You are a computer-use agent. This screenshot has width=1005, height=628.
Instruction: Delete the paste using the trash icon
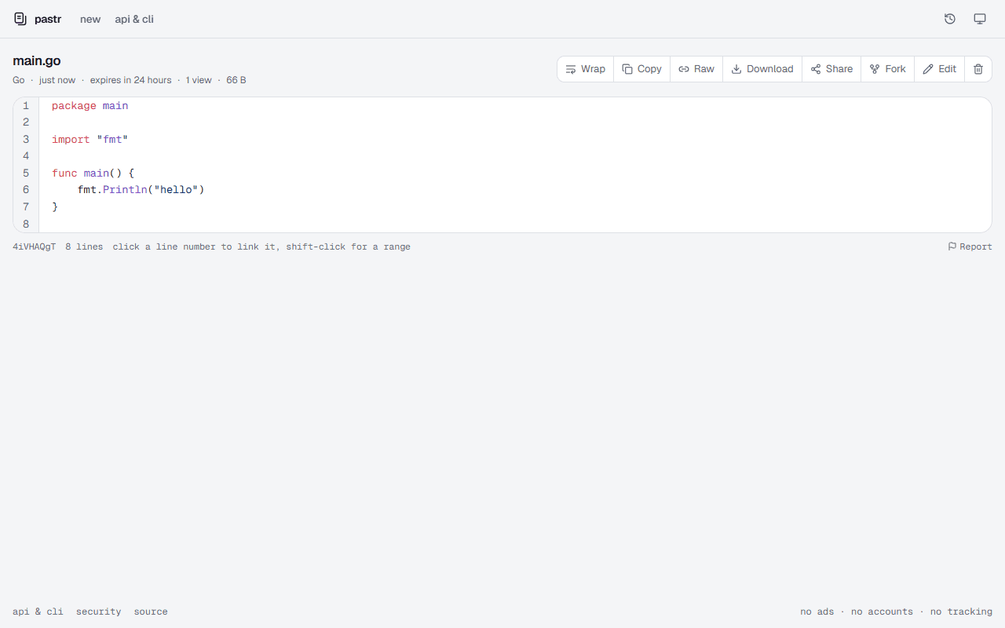(x=978, y=69)
